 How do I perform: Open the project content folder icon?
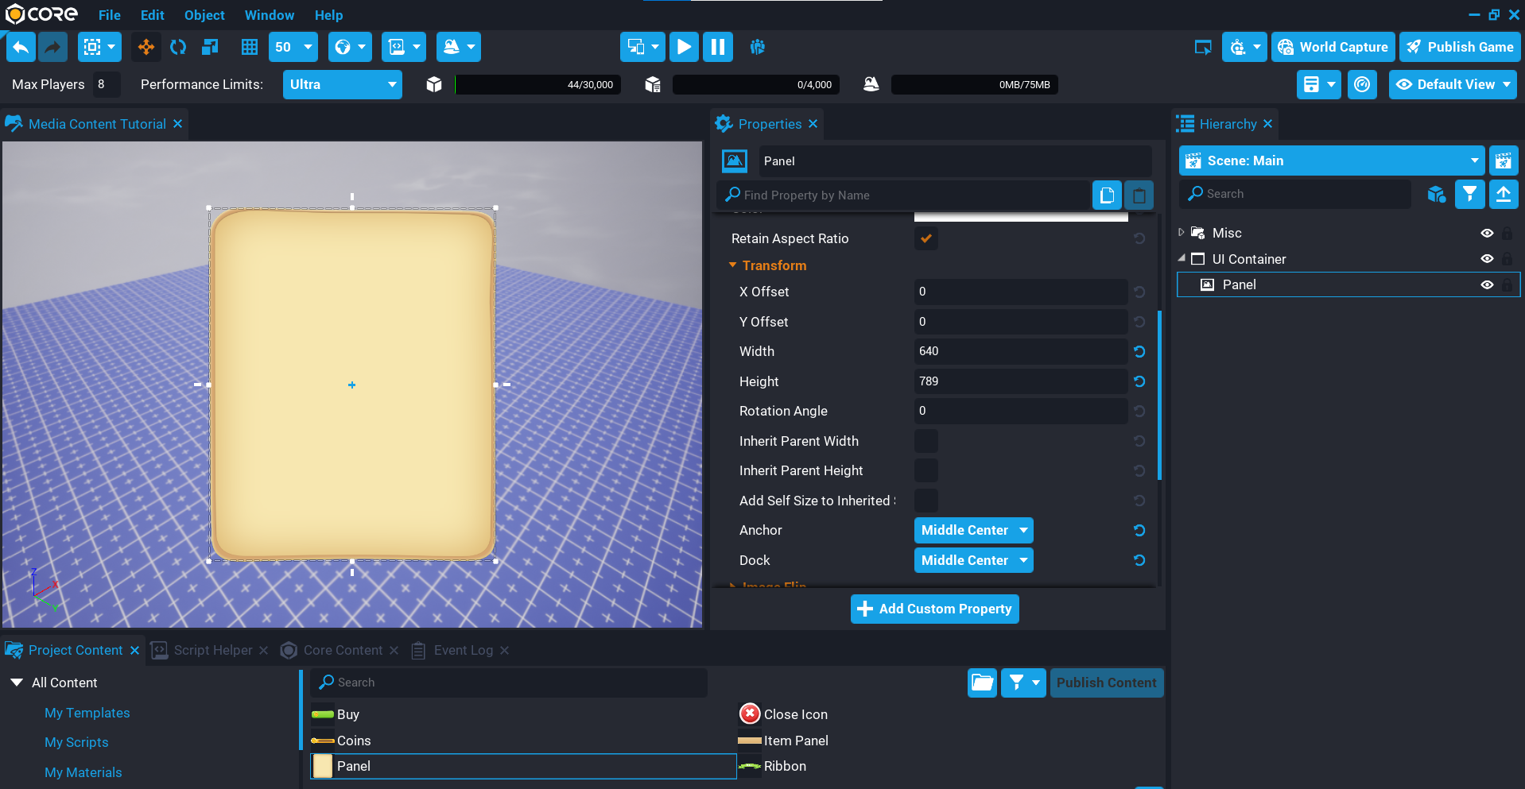[982, 683]
